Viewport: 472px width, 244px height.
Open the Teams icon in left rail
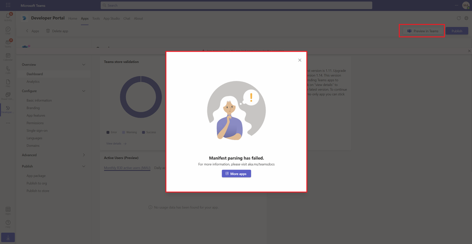pos(8,43)
